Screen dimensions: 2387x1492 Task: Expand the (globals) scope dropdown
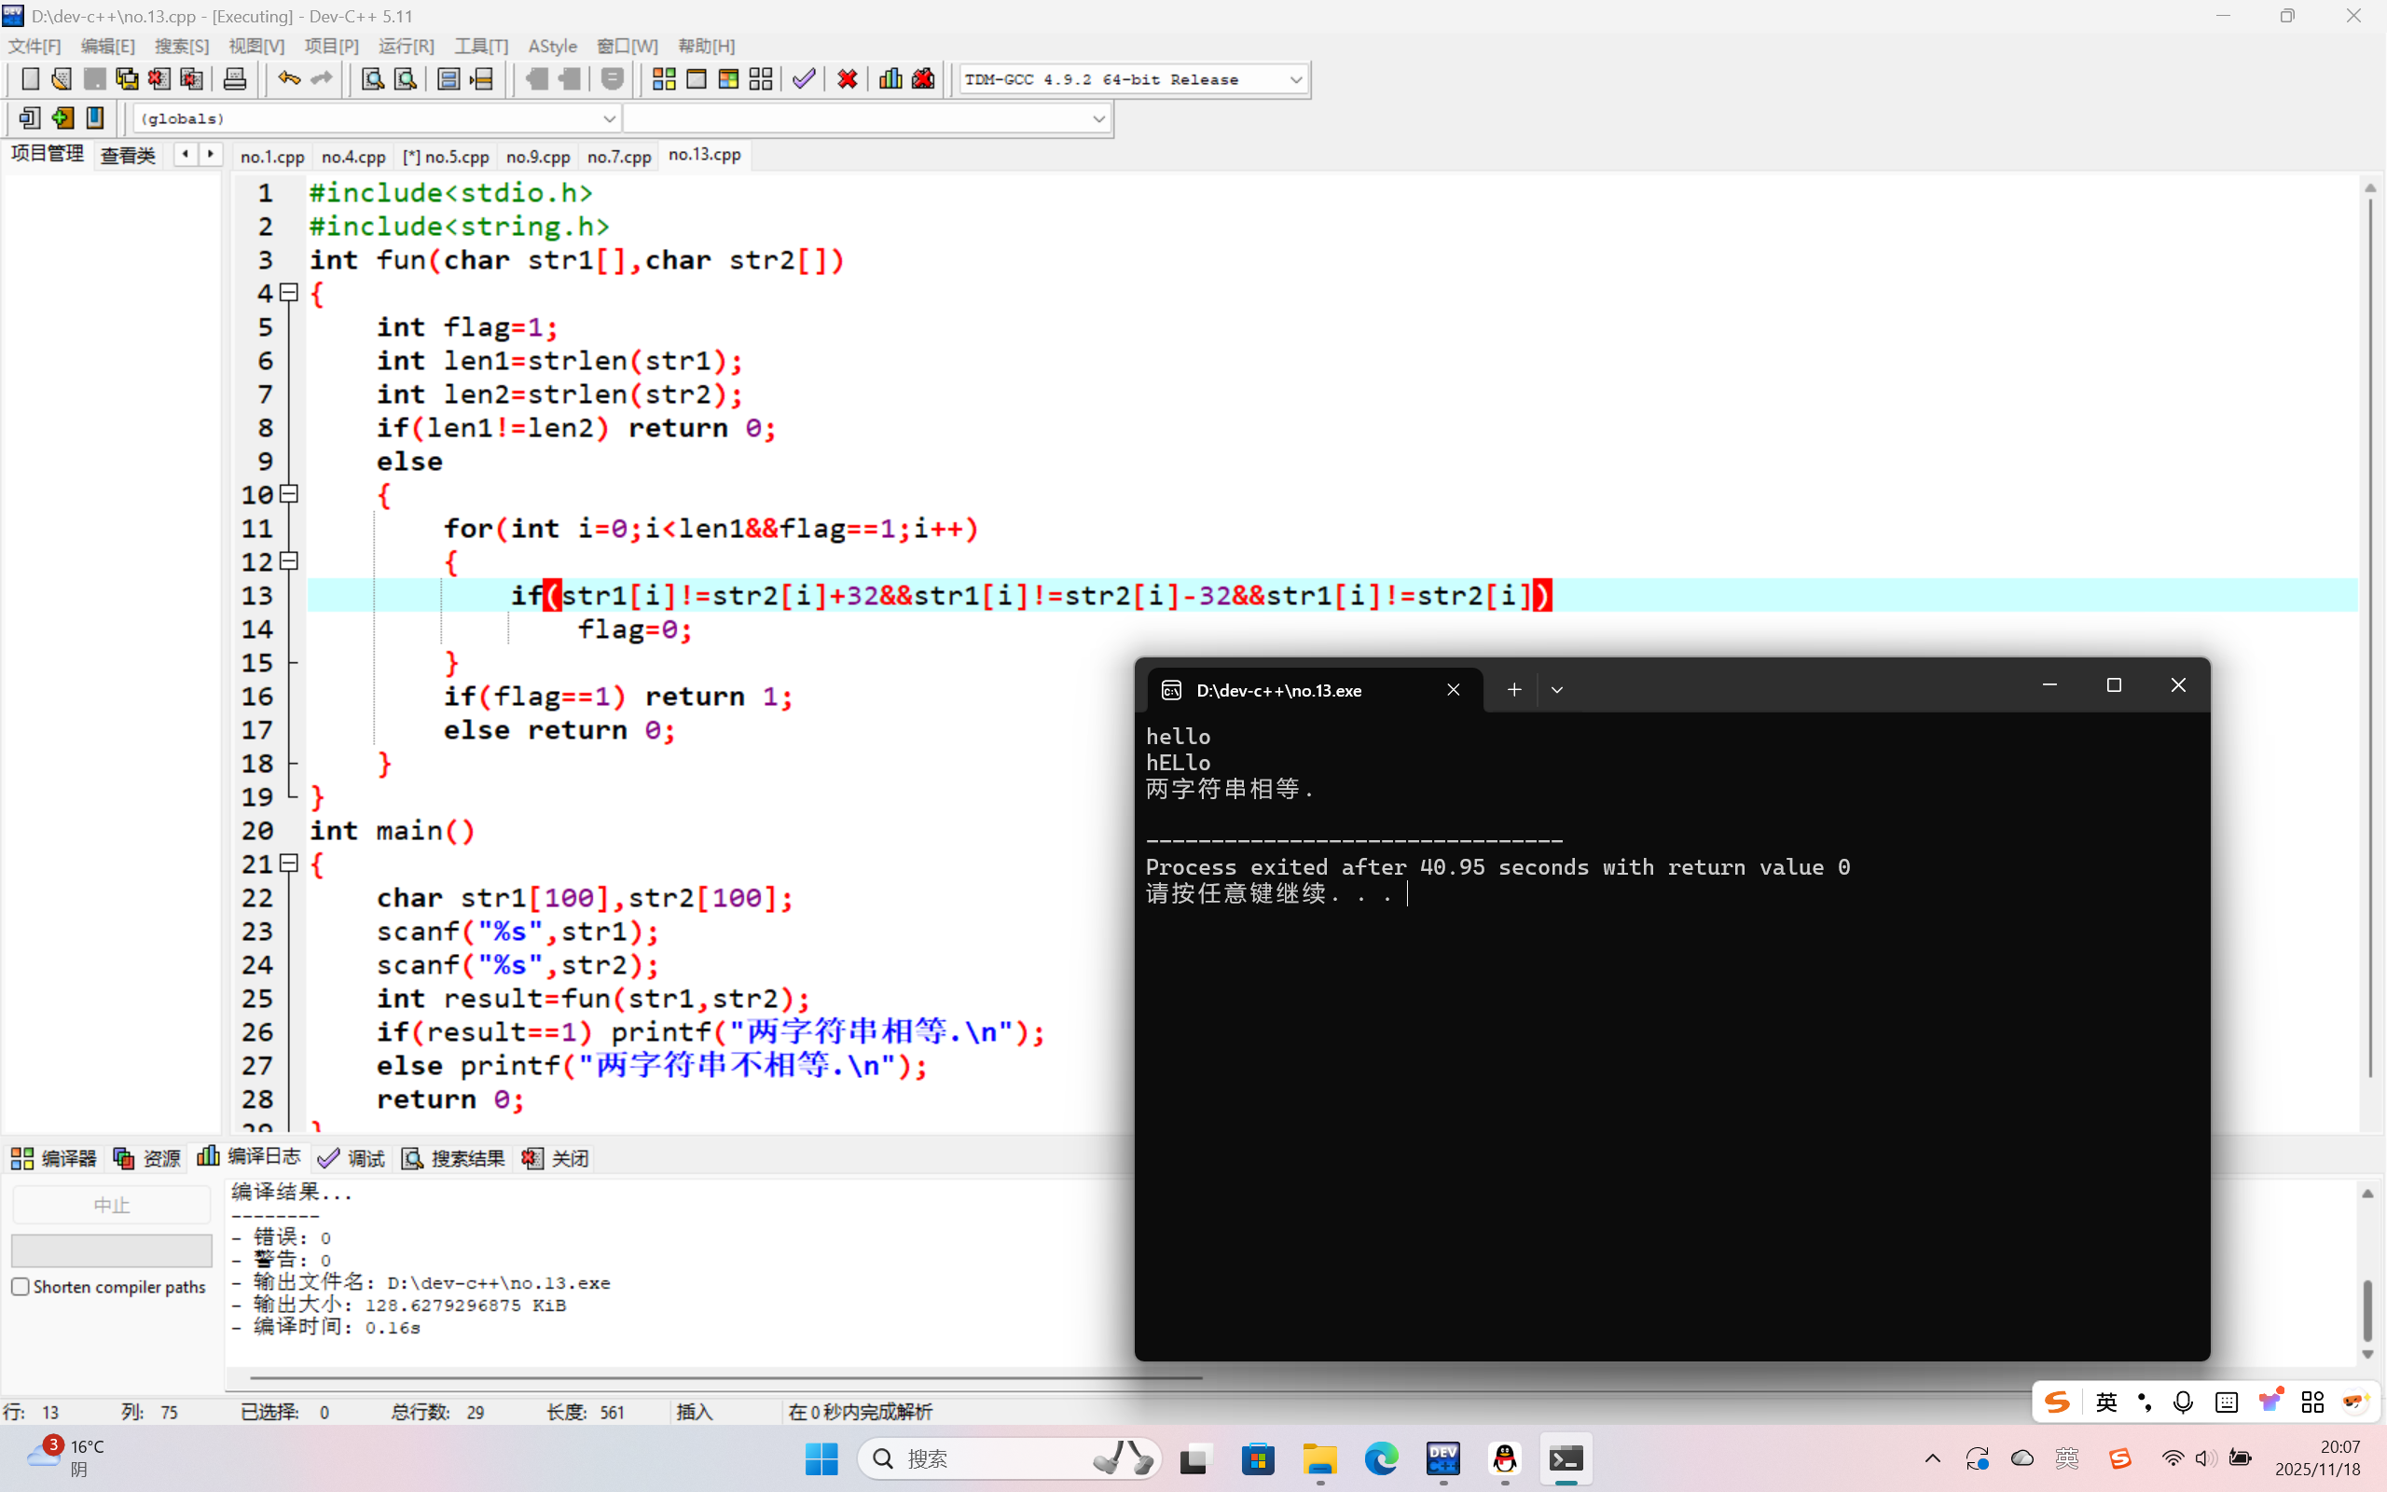pyautogui.click(x=609, y=118)
